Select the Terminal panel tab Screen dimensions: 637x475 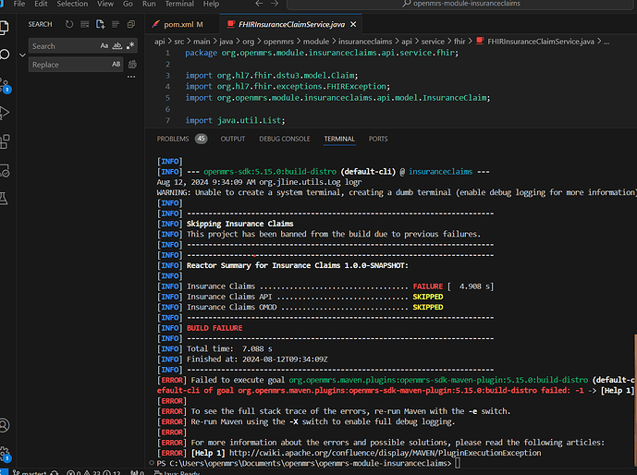pyautogui.click(x=339, y=139)
